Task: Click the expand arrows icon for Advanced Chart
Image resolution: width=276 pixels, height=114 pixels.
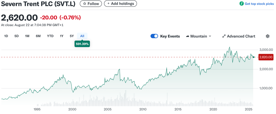Action: point(224,36)
